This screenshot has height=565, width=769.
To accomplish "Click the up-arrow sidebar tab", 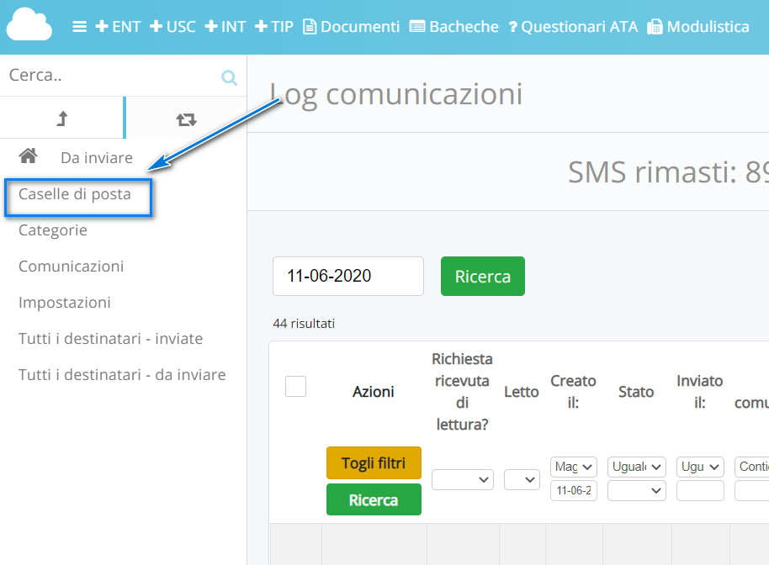I will tap(61, 118).
